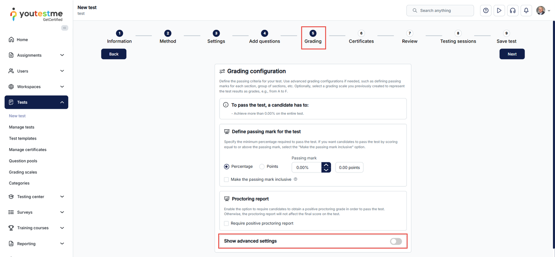Image resolution: width=555 pixels, height=257 pixels.
Task: Increase passing mark with up arrow
Action: tap(326, 165)
